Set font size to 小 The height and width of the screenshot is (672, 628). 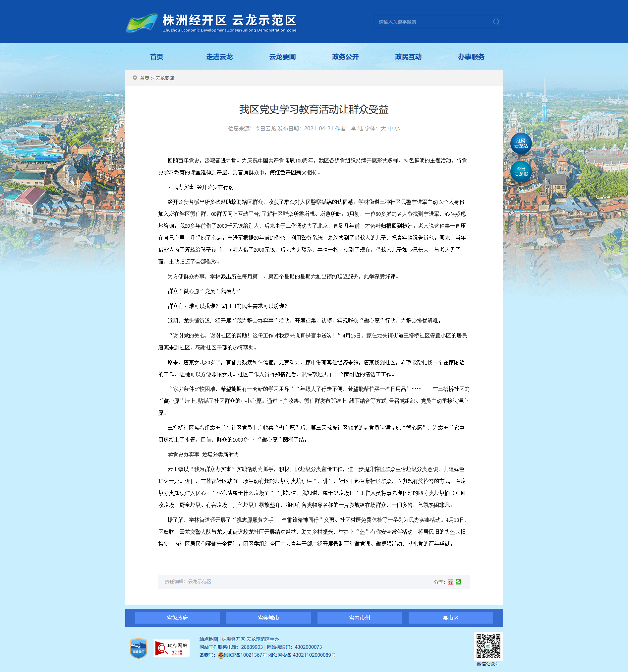click(x=397, y=128)
